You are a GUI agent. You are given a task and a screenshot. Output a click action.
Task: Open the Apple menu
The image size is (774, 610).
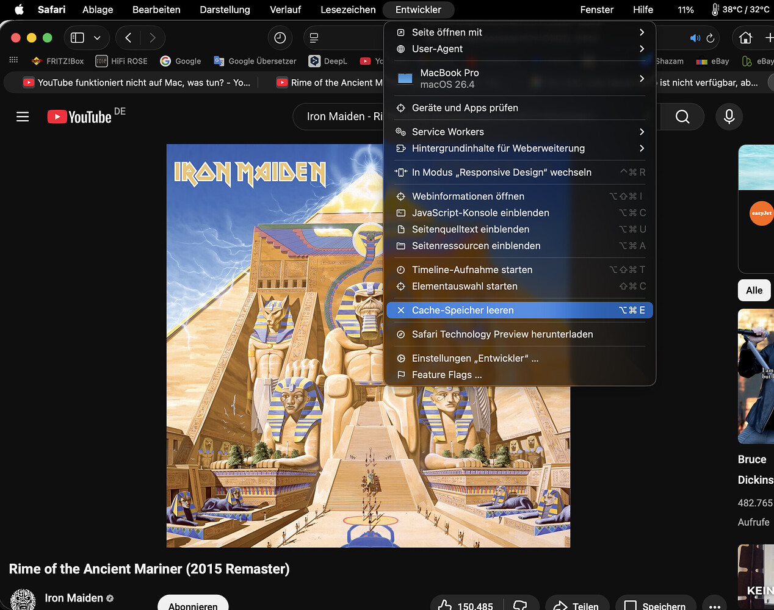point(19,10)
